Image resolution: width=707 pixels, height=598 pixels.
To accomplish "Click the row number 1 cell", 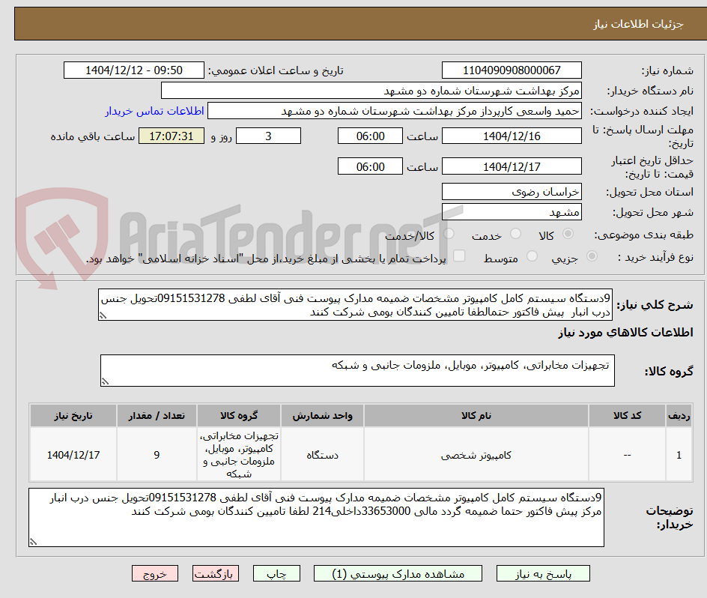I will coord(679,455).
